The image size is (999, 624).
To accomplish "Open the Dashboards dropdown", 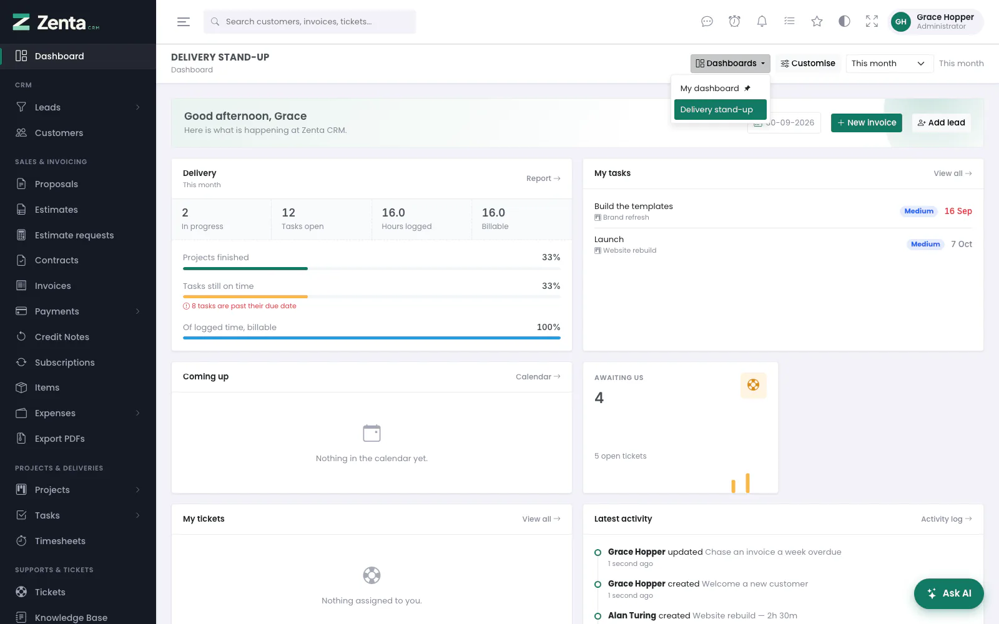I will pos(730,64).
